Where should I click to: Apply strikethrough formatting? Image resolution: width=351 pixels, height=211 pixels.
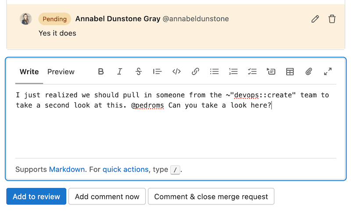click(139, 72)
